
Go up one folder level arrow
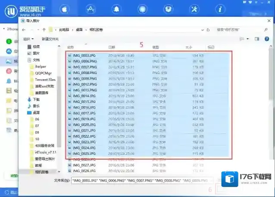click(x=44, y=30)
